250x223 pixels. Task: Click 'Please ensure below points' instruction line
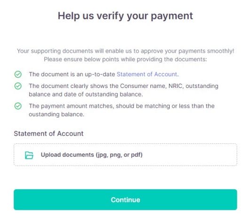(125, 59)
